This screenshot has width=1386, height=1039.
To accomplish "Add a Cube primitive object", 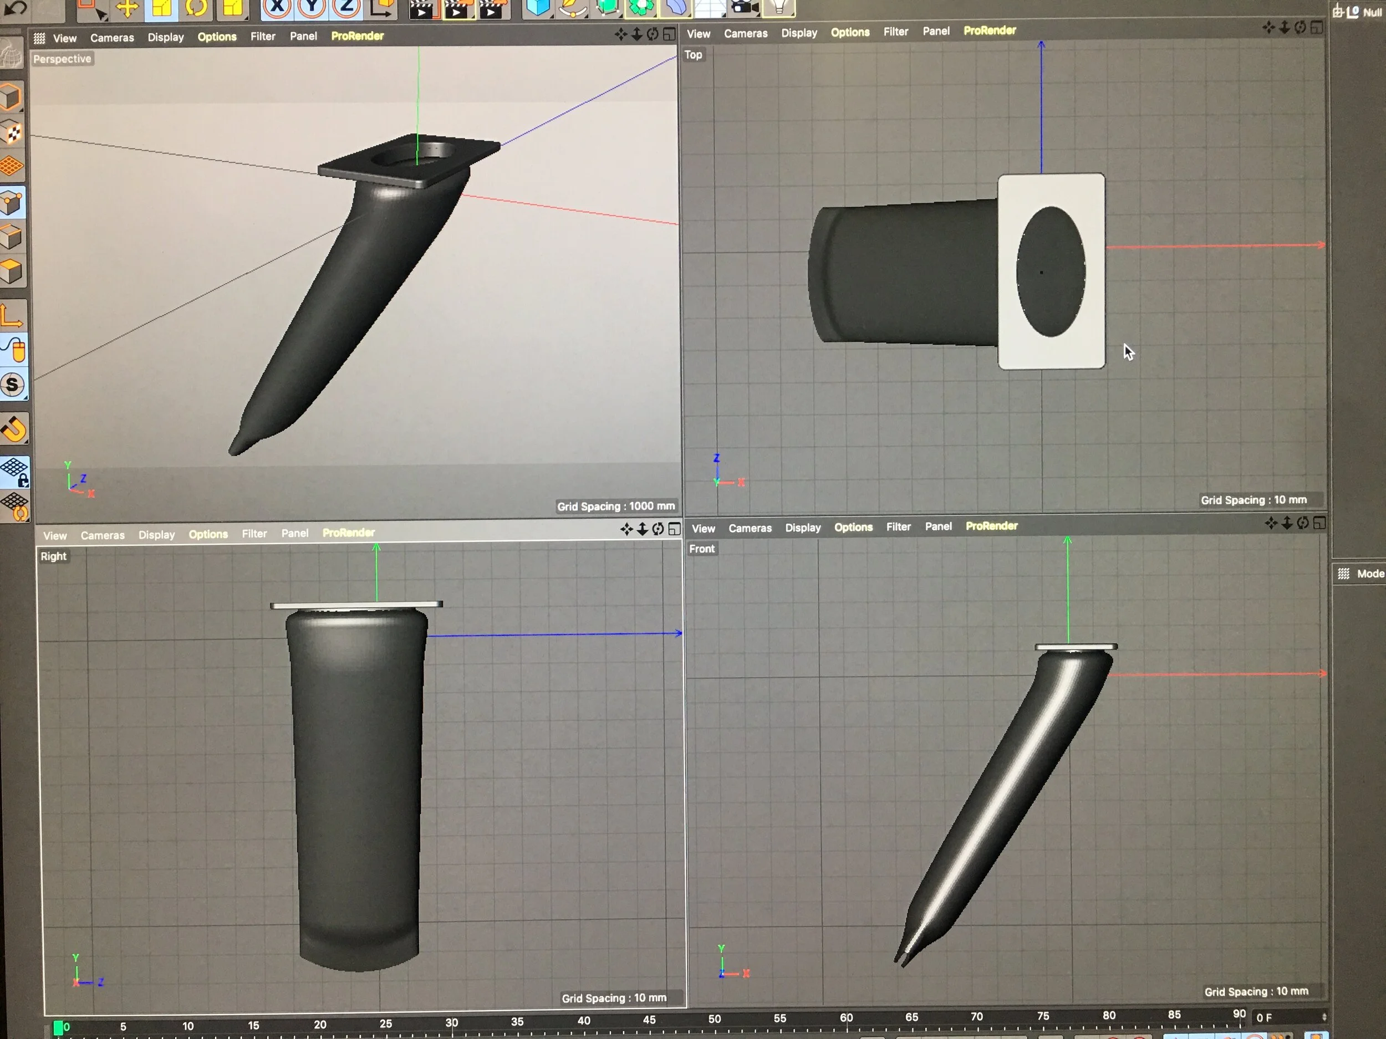I will click(x=538, y=8).
